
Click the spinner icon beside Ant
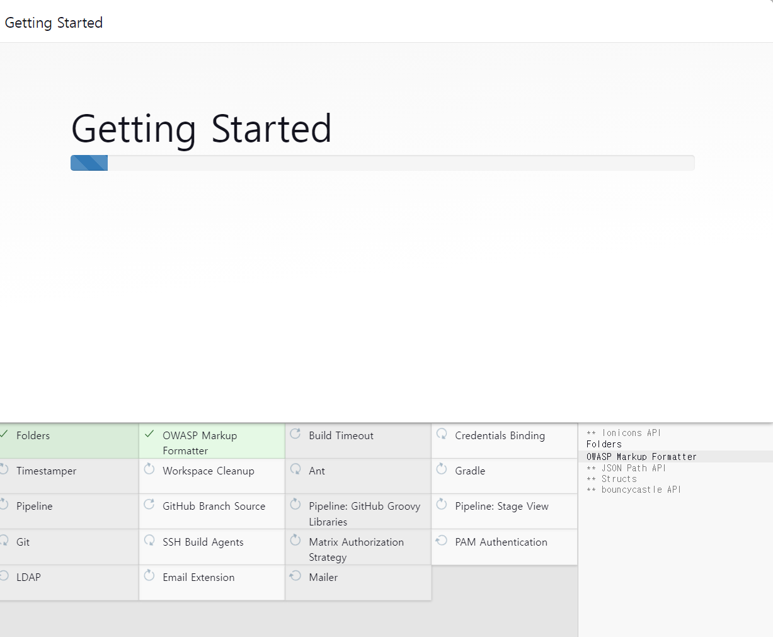point(295,469)
